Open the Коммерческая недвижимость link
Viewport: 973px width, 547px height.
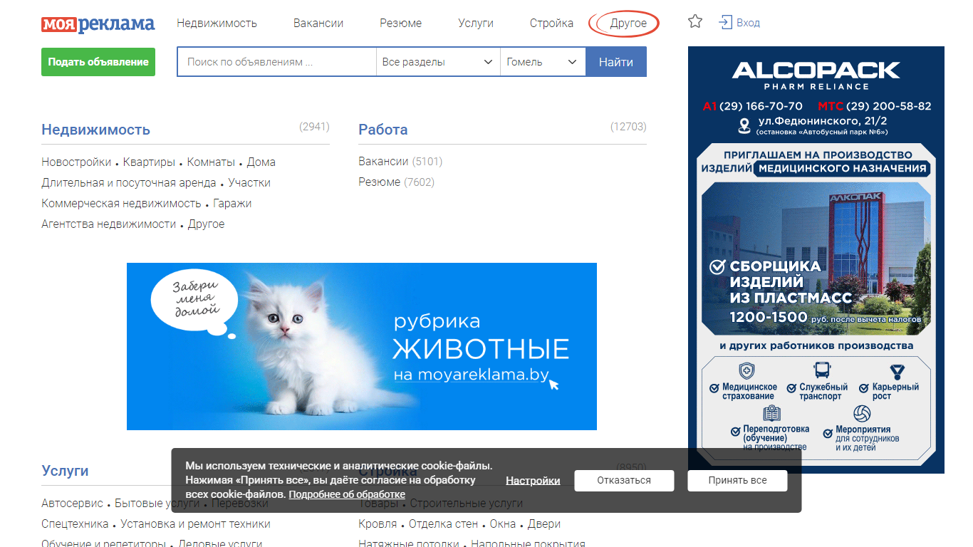121,203
